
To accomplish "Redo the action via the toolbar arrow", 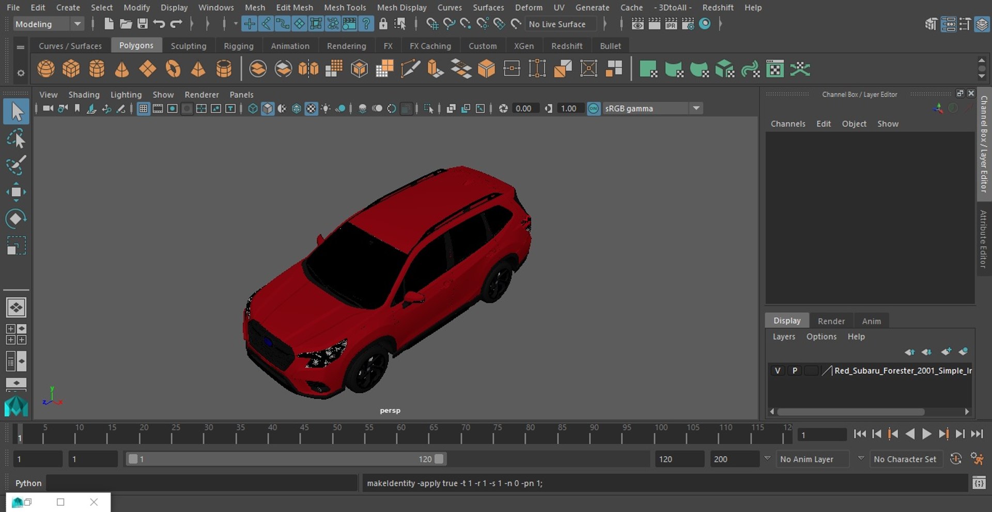I will (176, 24).
